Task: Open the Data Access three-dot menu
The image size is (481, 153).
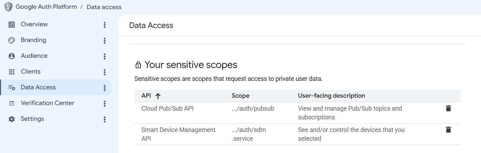Action: coord(105,88)
